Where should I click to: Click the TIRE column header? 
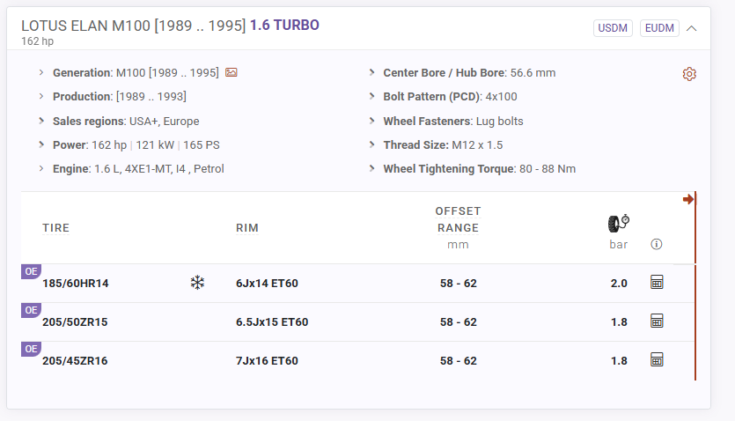click(x=55, y=228)
